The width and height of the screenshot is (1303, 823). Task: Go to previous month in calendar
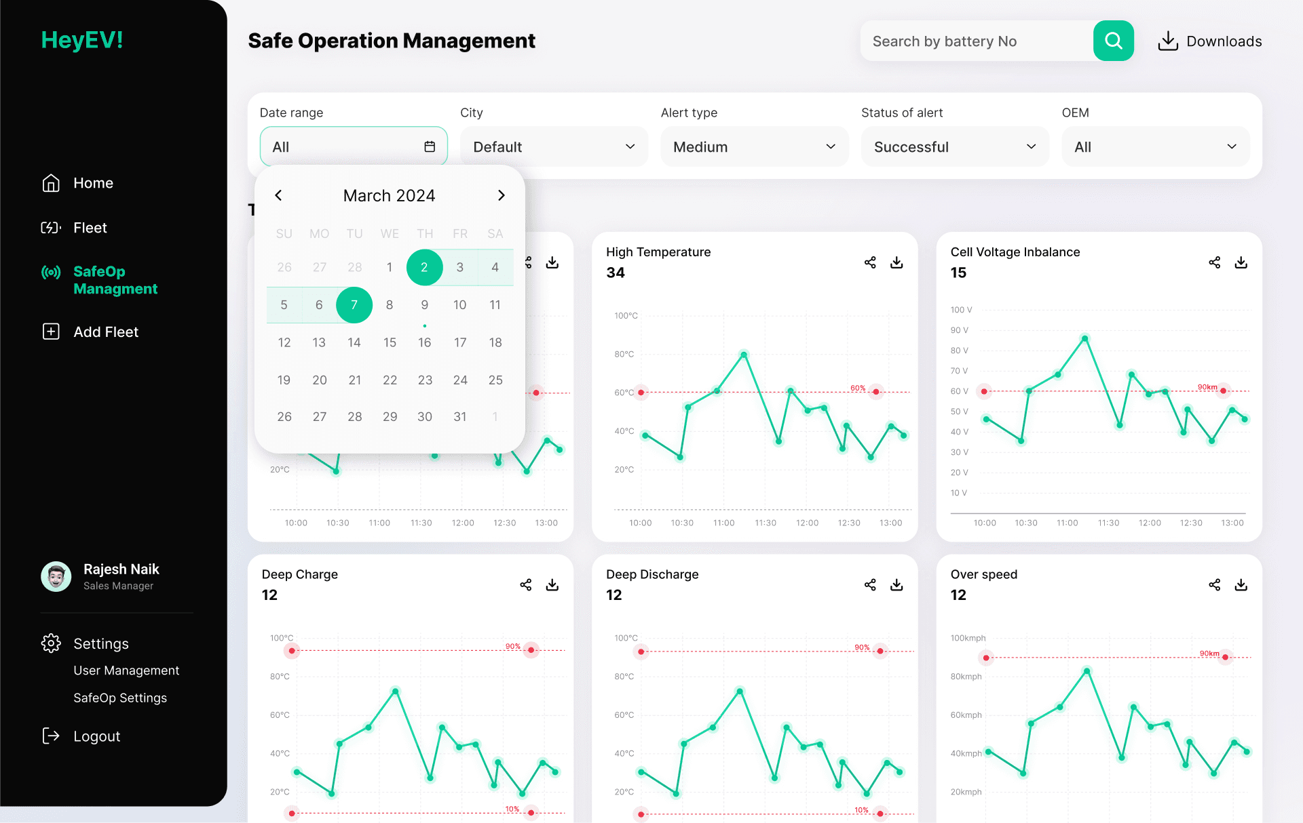(278, 195)
